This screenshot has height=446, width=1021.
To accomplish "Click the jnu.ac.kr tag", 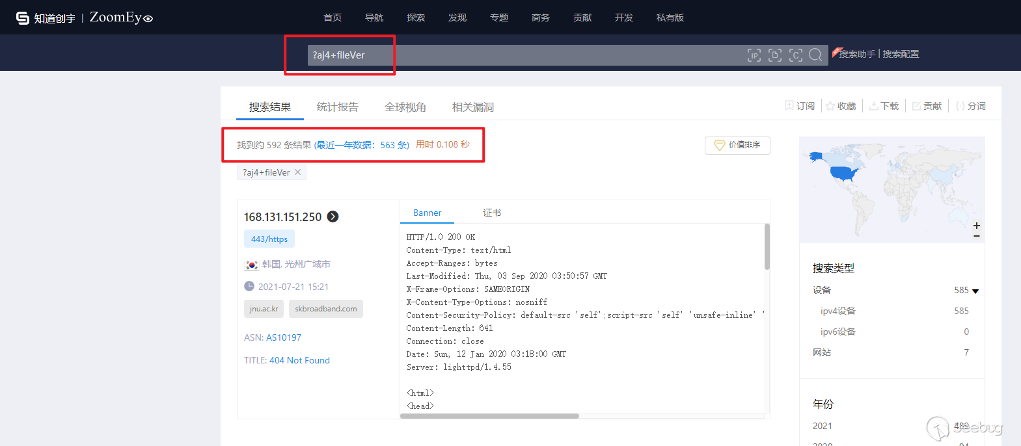I will [264, 309].
